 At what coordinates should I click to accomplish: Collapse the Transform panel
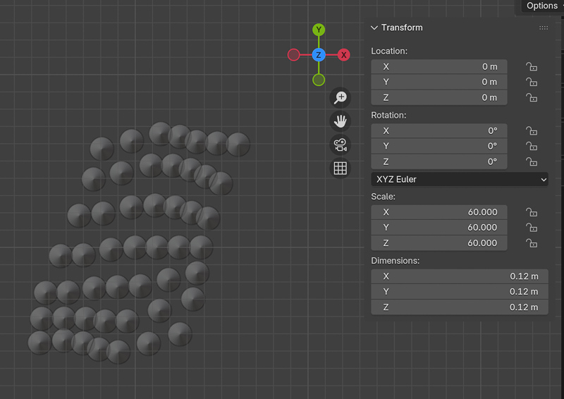[374, 27]
